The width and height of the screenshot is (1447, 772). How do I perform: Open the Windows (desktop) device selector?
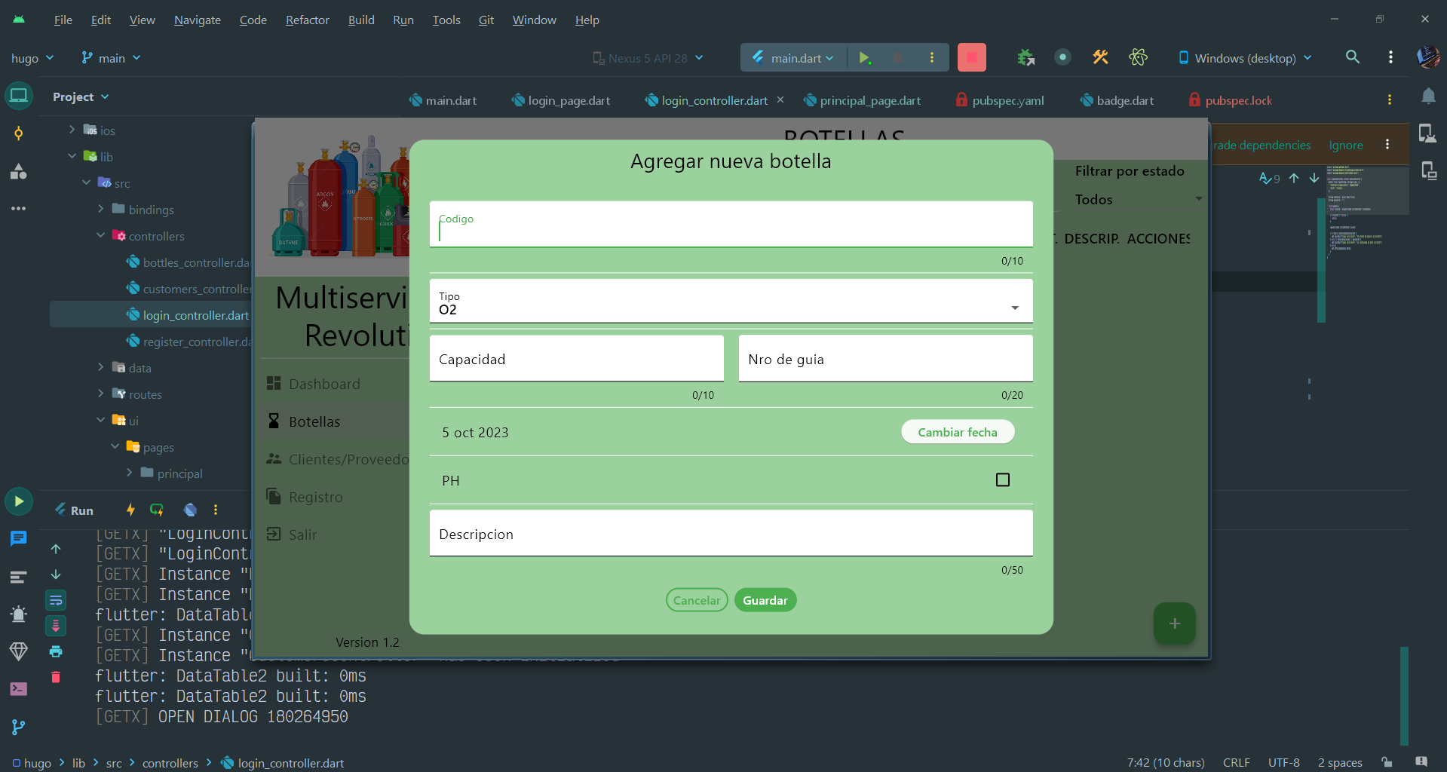1245,58
